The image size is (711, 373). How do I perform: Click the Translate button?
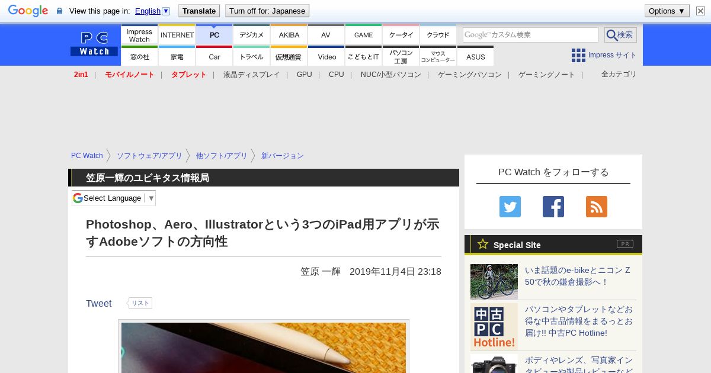198,11
